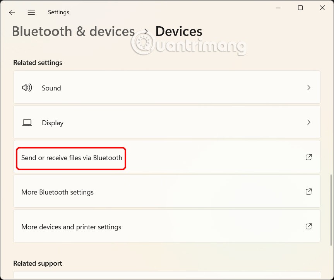
Task: Click the back arrow in Settings
Action: 12,12
